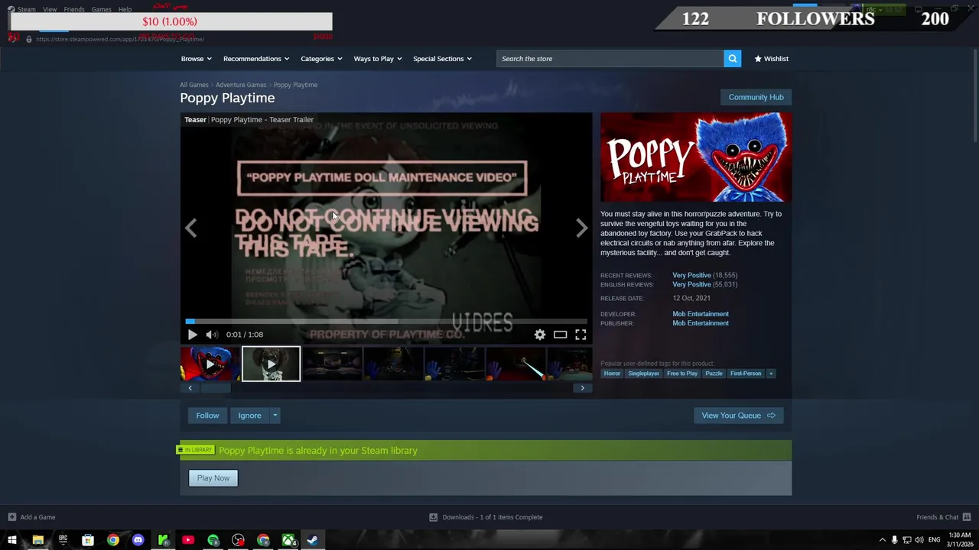Select the Puzzle tag
The height and width of the screenshot is (550, 979).
click(x=714, y=374)
